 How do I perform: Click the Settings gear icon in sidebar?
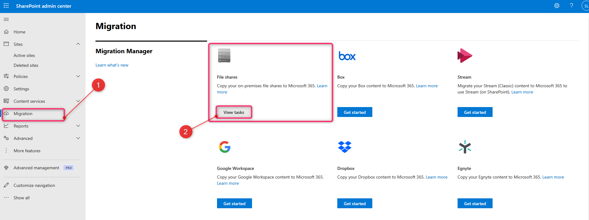(6, 88)
